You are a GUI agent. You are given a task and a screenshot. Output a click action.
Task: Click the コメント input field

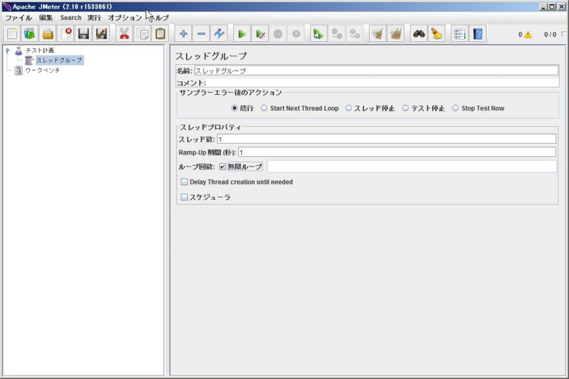(382, 83)
